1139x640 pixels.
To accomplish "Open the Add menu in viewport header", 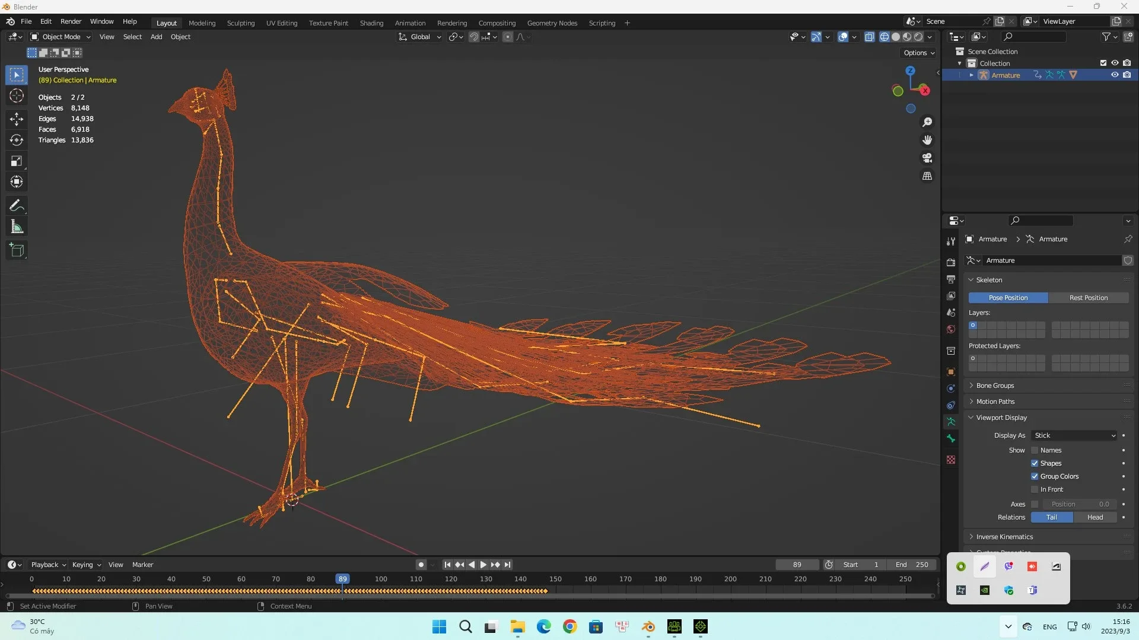I will (x=156, y=37).
